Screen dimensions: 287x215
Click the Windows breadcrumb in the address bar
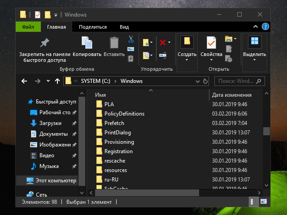(x=131, y=81)
